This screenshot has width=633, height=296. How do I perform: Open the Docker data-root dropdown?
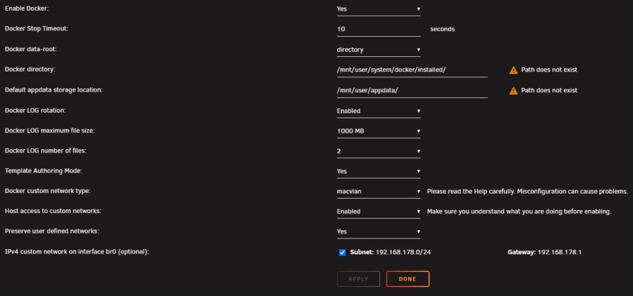[x=379, y=49]
